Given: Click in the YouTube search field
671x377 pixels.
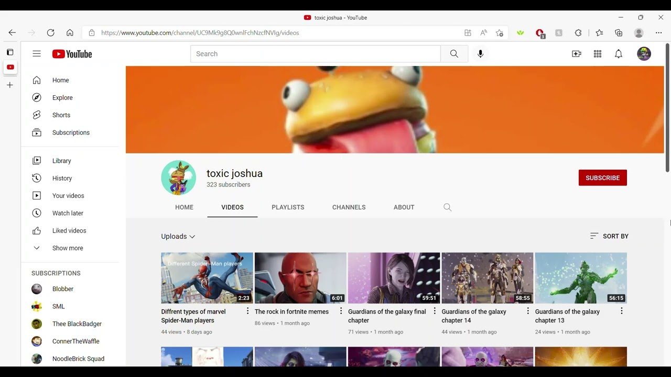Looking at the screenshot, I should [315, 54].
